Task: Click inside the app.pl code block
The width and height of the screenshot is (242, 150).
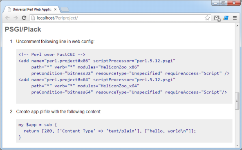Action: 124,131
